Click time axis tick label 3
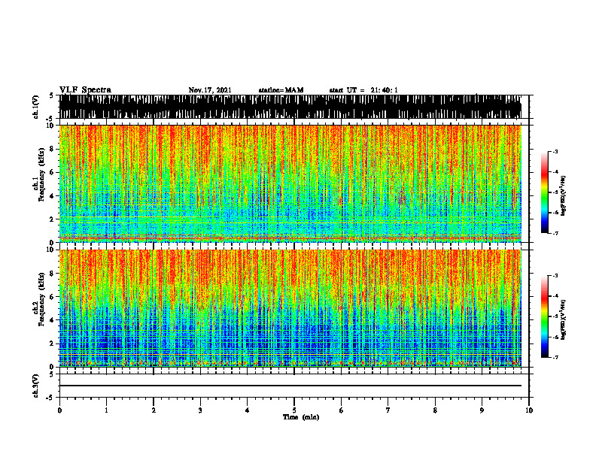The height and width of the screenshot is (460, 596). pos(200,410)
